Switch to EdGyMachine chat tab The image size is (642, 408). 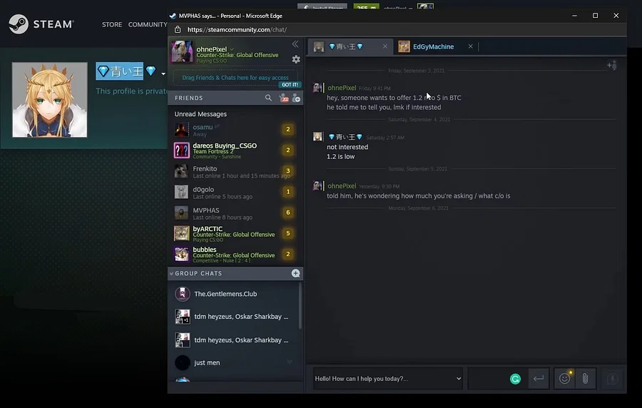pyautogui.click(x=433, y=46)
